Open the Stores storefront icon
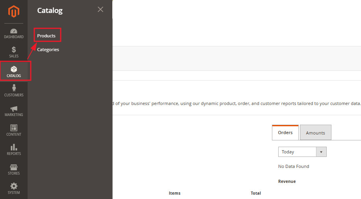 [x=14, y=167]
